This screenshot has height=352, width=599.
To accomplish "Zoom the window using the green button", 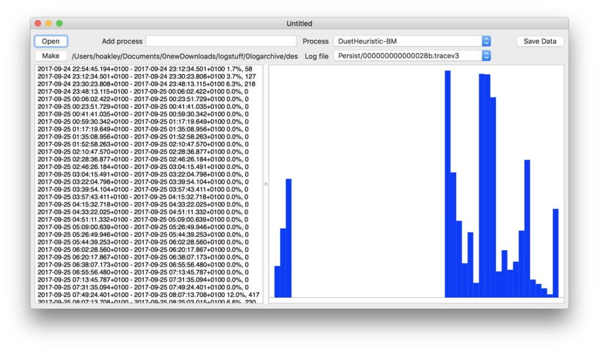I will coord(59,23).
